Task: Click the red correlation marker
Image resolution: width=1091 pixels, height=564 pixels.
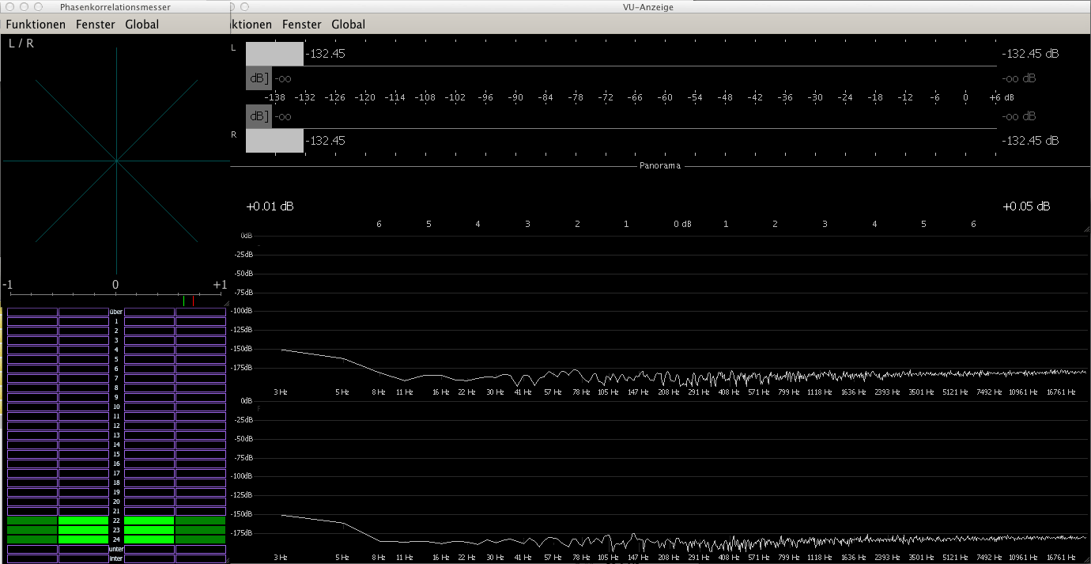Action: click(x=193, y=301)
